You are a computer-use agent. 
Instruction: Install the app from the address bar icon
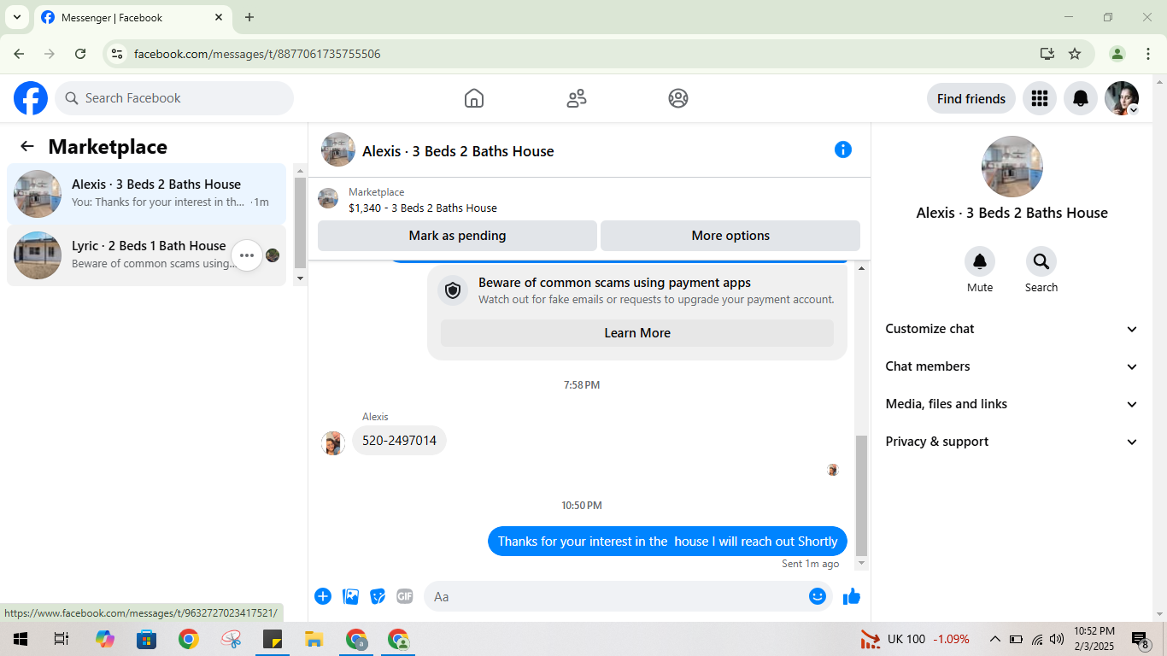point(1047,54)
